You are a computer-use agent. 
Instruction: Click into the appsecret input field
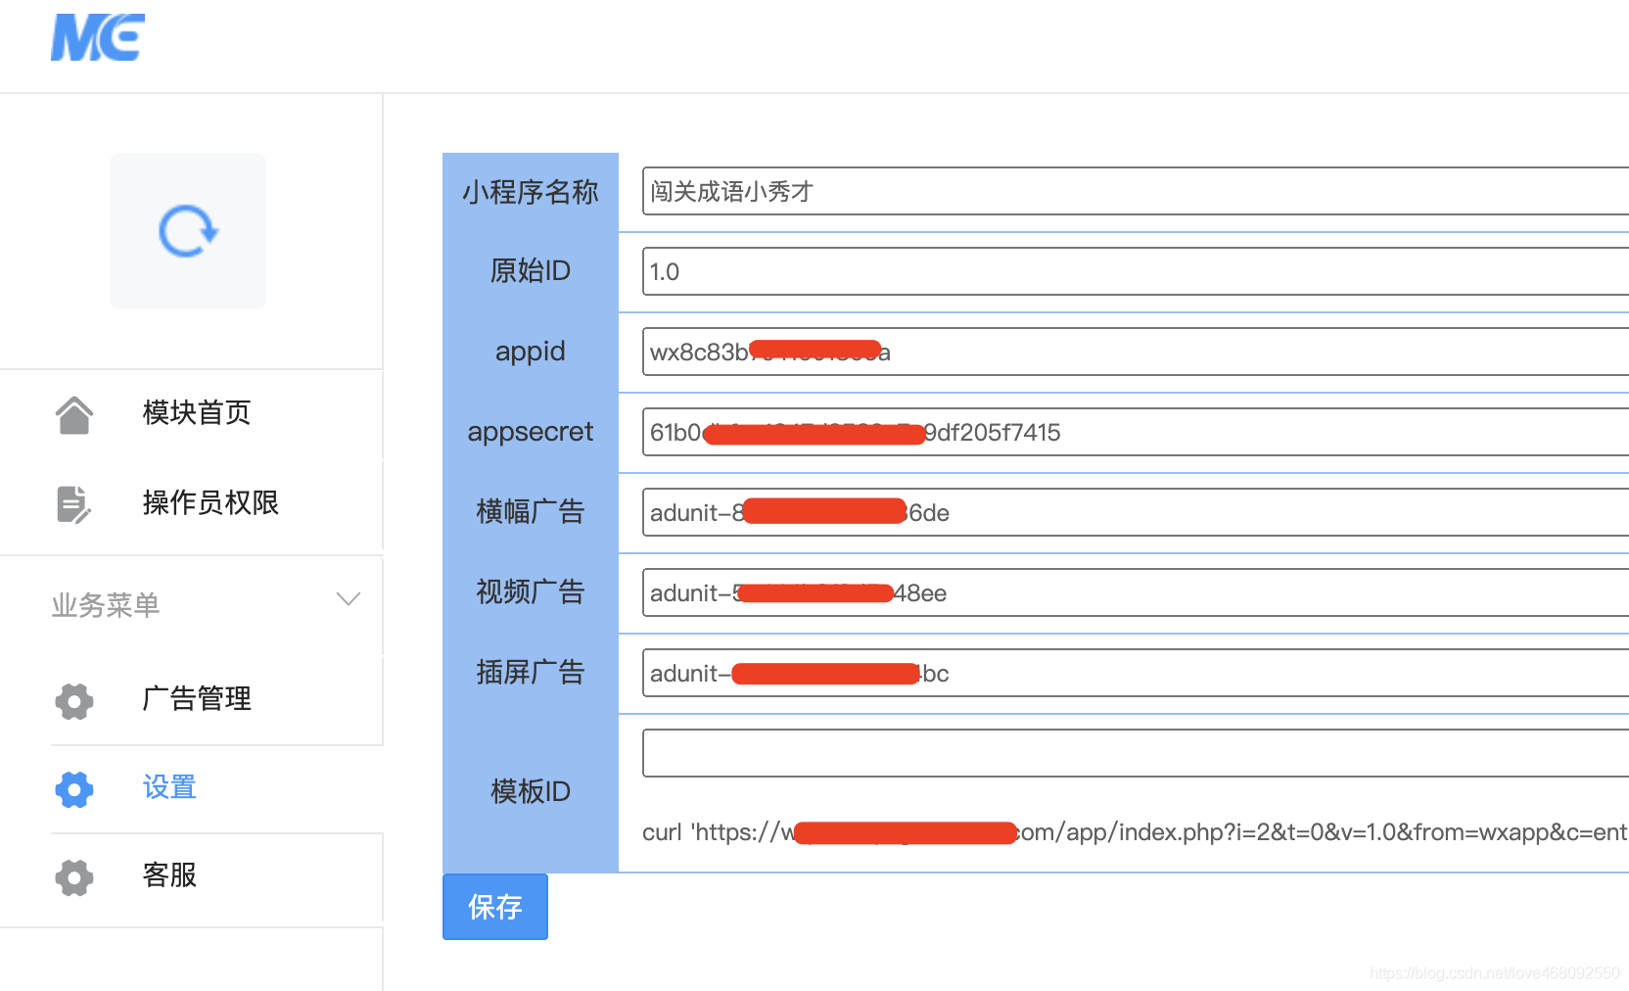click(x=1136, y=432)
